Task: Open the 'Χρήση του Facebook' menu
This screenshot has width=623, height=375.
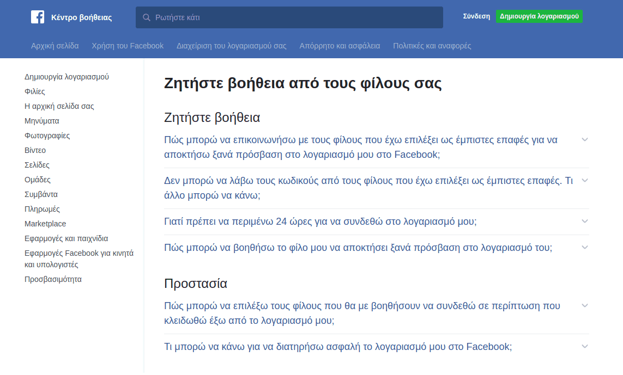Action: 128,46
